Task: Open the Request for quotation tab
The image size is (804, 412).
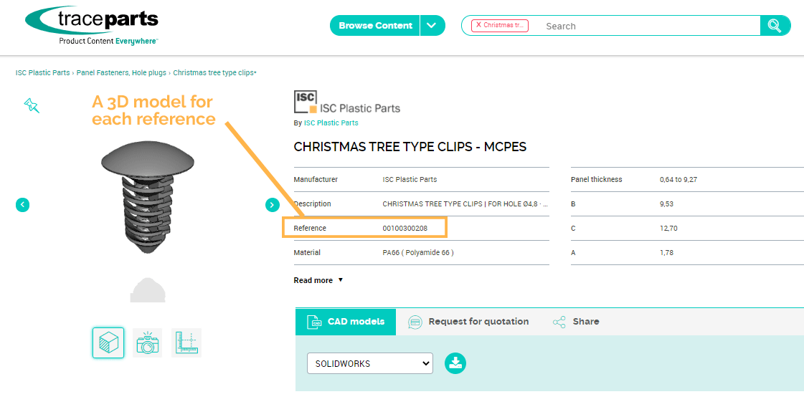Action: [x=468, y=322]
